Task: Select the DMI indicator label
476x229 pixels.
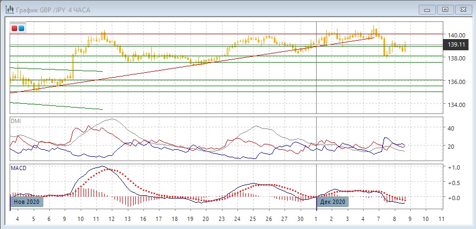Action: click(16, 121)
